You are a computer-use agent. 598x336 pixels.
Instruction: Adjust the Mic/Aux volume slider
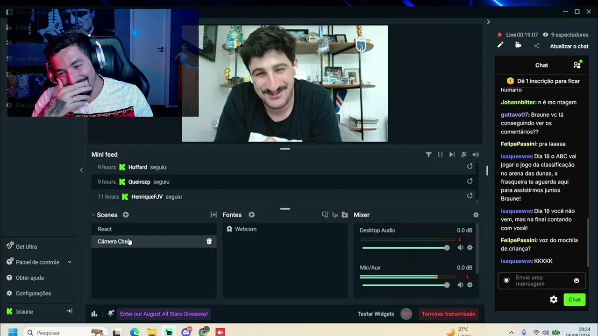pos(406,285)
